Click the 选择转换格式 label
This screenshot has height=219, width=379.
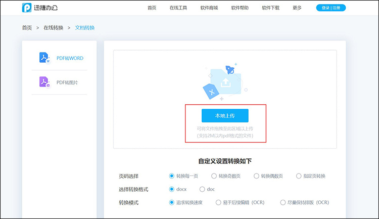[x=133, y=190]
